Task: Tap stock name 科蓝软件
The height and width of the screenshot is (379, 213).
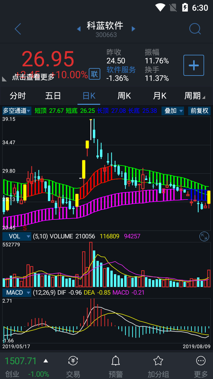Action: pos(105,25)
